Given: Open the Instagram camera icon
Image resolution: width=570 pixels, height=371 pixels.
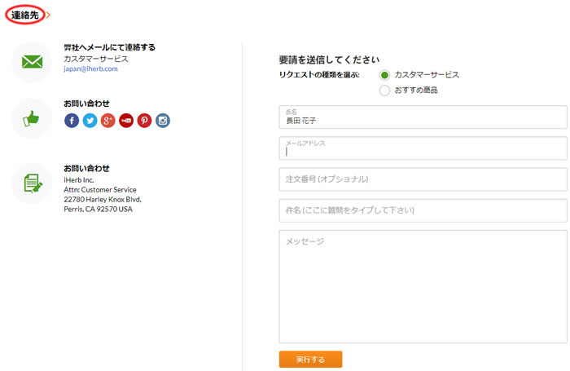Looking at the screenshot, I should (x=163, y=121).
